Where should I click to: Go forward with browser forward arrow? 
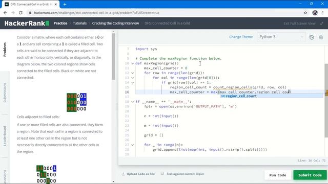click(x=13, y=13)
